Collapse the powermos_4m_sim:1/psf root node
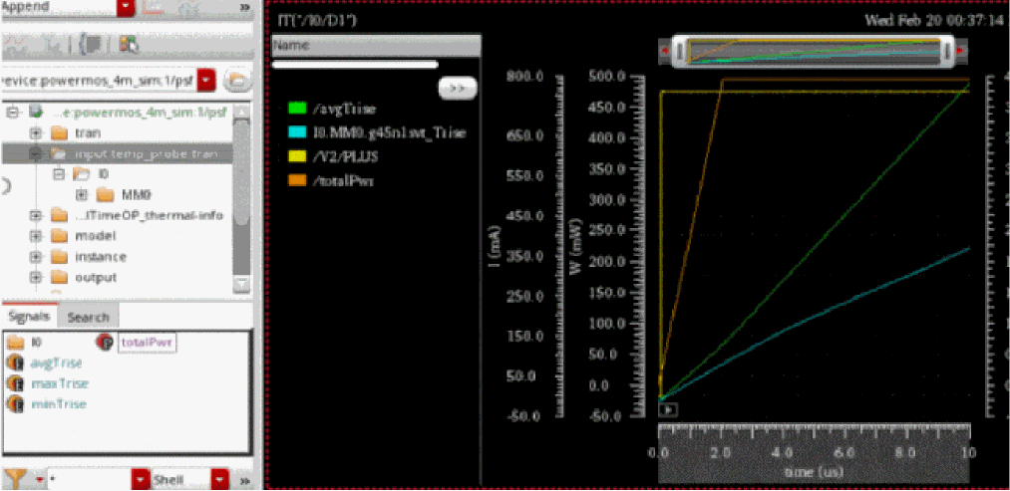 pos(12,112)
